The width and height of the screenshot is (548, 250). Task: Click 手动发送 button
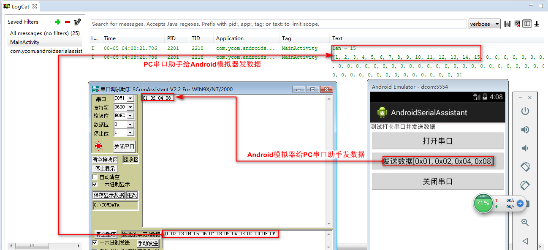pos(148,243)
